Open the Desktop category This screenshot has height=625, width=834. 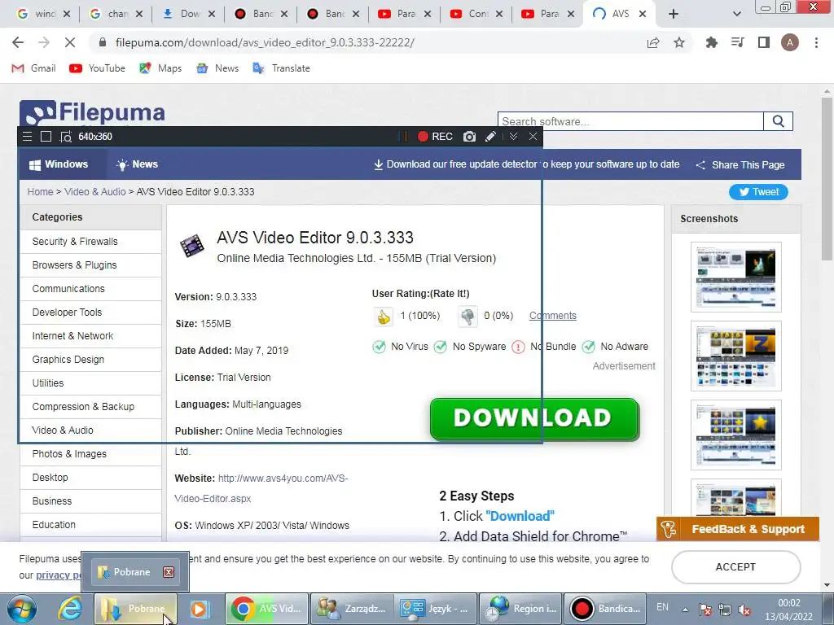coord(90,477)
